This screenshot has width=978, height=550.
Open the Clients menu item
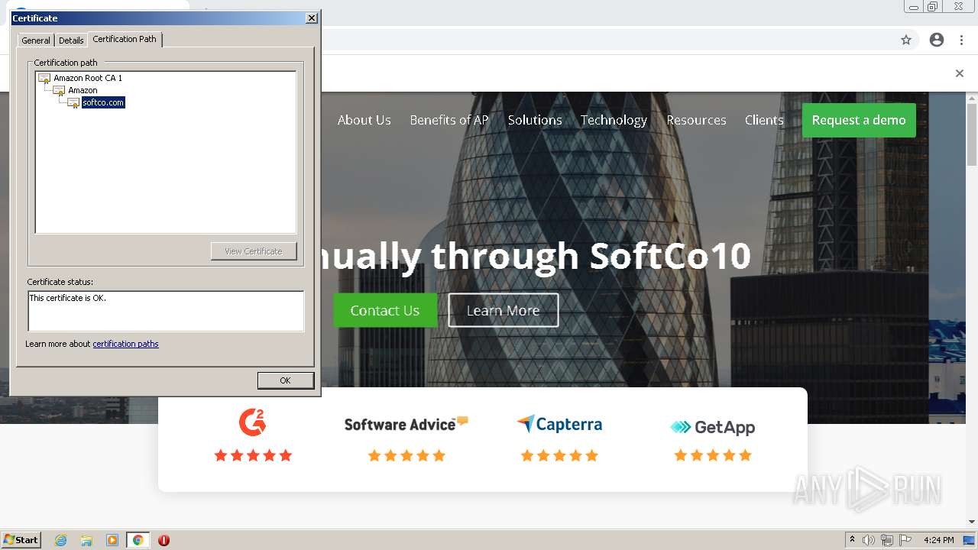[764, 120]
